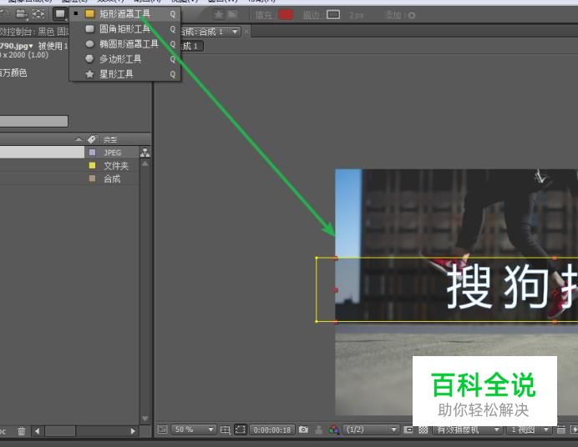Viewport: 578px width, 447px height.
Task: Click the 添加 (Add) round button
Action: point(412,16)
